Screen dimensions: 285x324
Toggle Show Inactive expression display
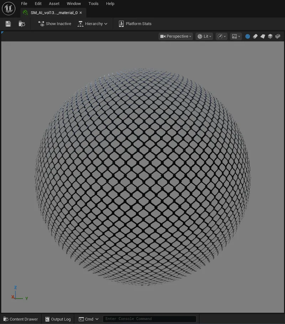tap(55, 24)
